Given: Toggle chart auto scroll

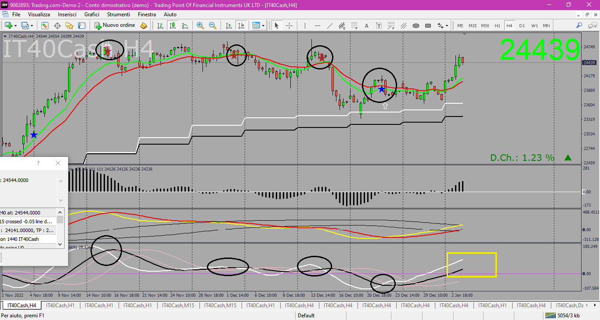Looking at the screenshot, I should (x=228, y=25).
